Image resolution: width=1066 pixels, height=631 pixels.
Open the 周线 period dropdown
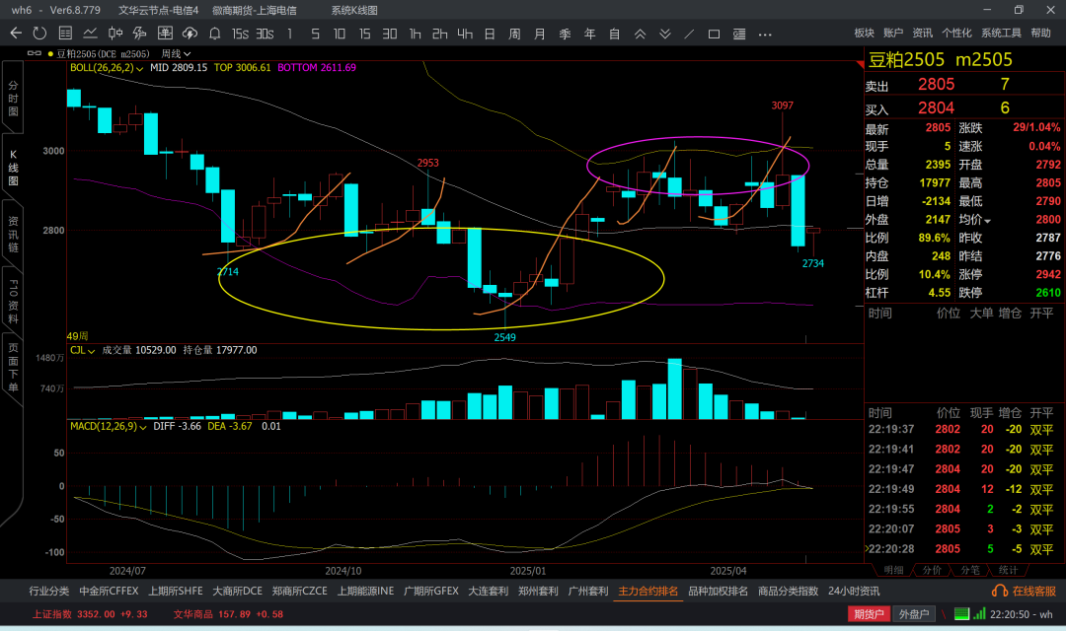[176, 53]
